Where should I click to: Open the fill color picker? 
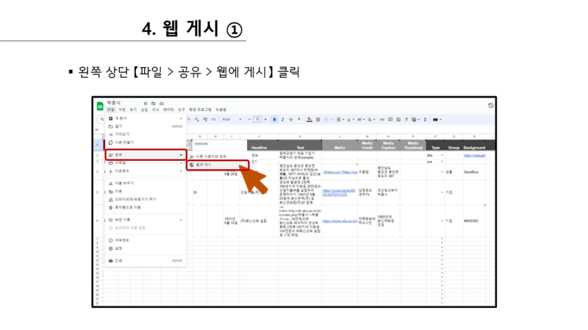tap(309, 120)
